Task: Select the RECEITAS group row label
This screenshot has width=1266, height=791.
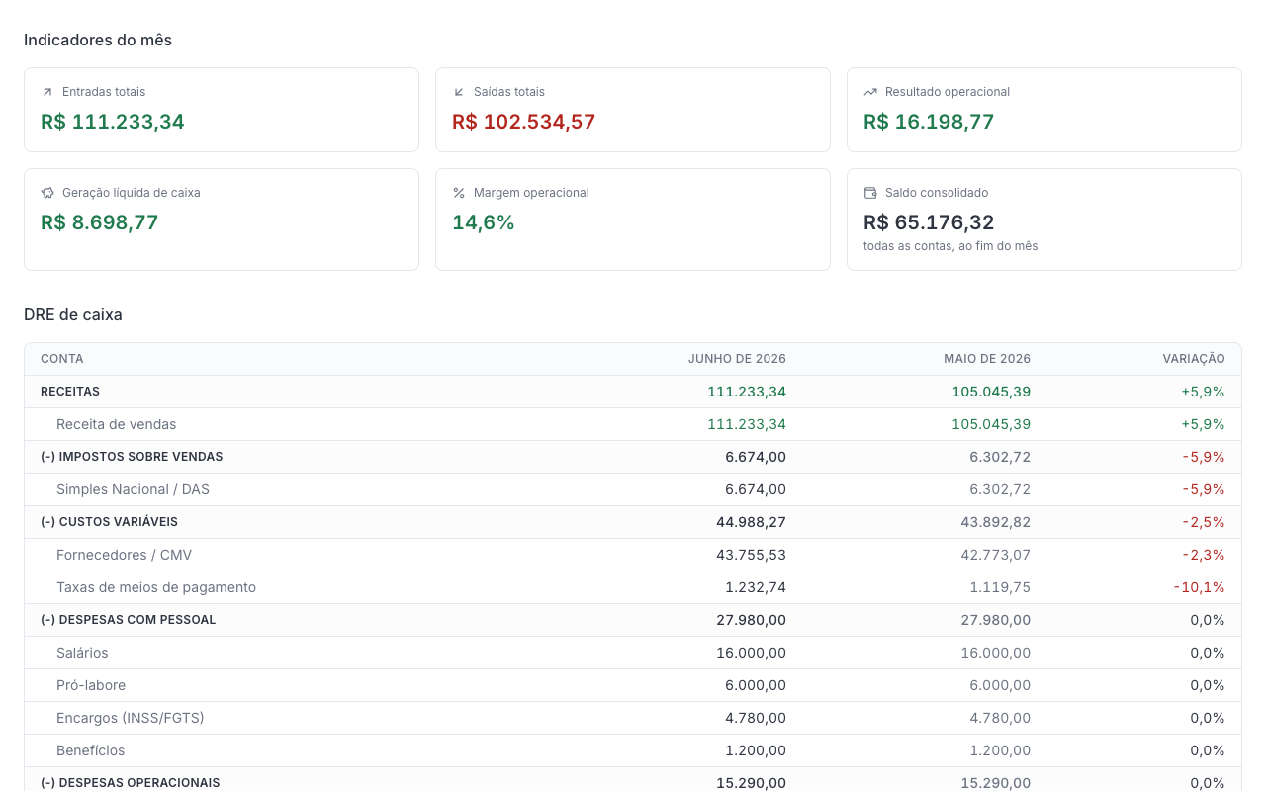Action: pos(70,392)
